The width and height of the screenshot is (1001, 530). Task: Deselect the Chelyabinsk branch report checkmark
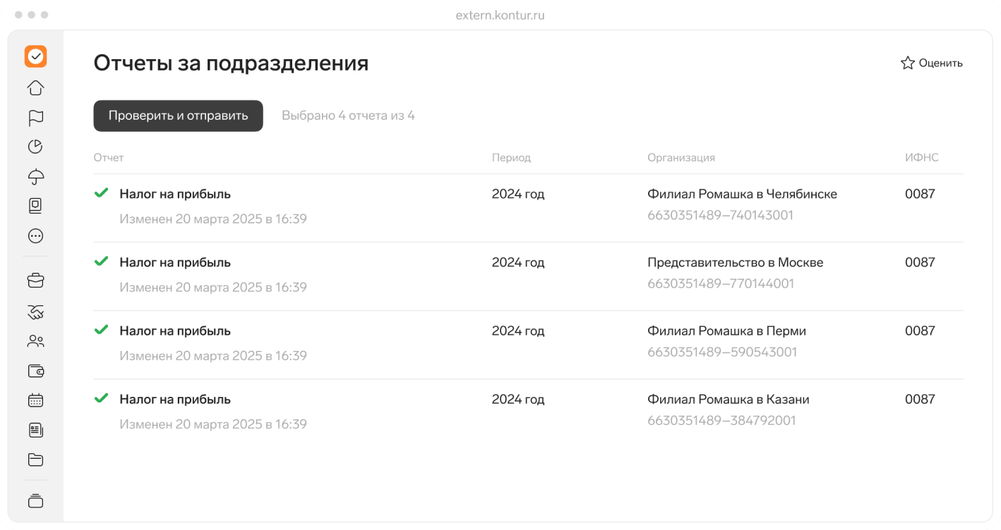pos(101,193)
